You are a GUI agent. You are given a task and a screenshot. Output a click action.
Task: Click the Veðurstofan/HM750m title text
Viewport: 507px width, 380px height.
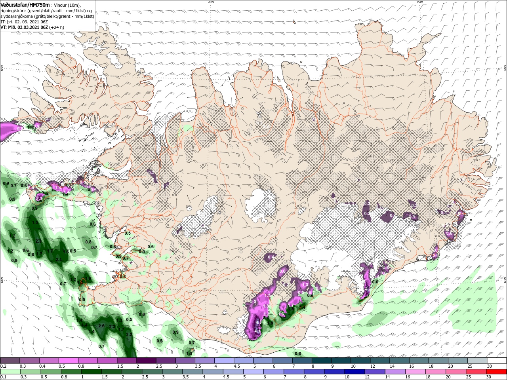[x=25, y=4]
